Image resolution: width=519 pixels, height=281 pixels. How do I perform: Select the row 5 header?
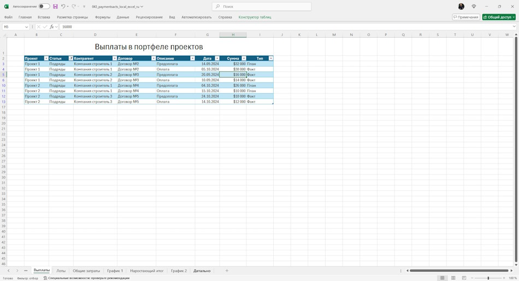pyautogui.click(x=3, y=75)
